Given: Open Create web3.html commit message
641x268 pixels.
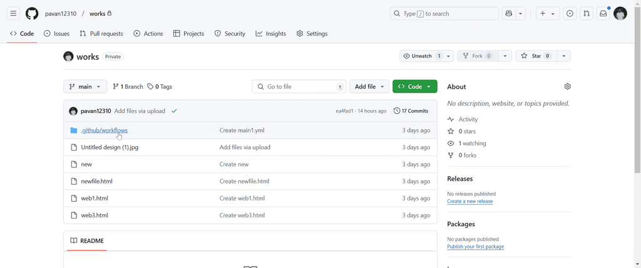Looking at the screenshot, I should coord(242,215).
